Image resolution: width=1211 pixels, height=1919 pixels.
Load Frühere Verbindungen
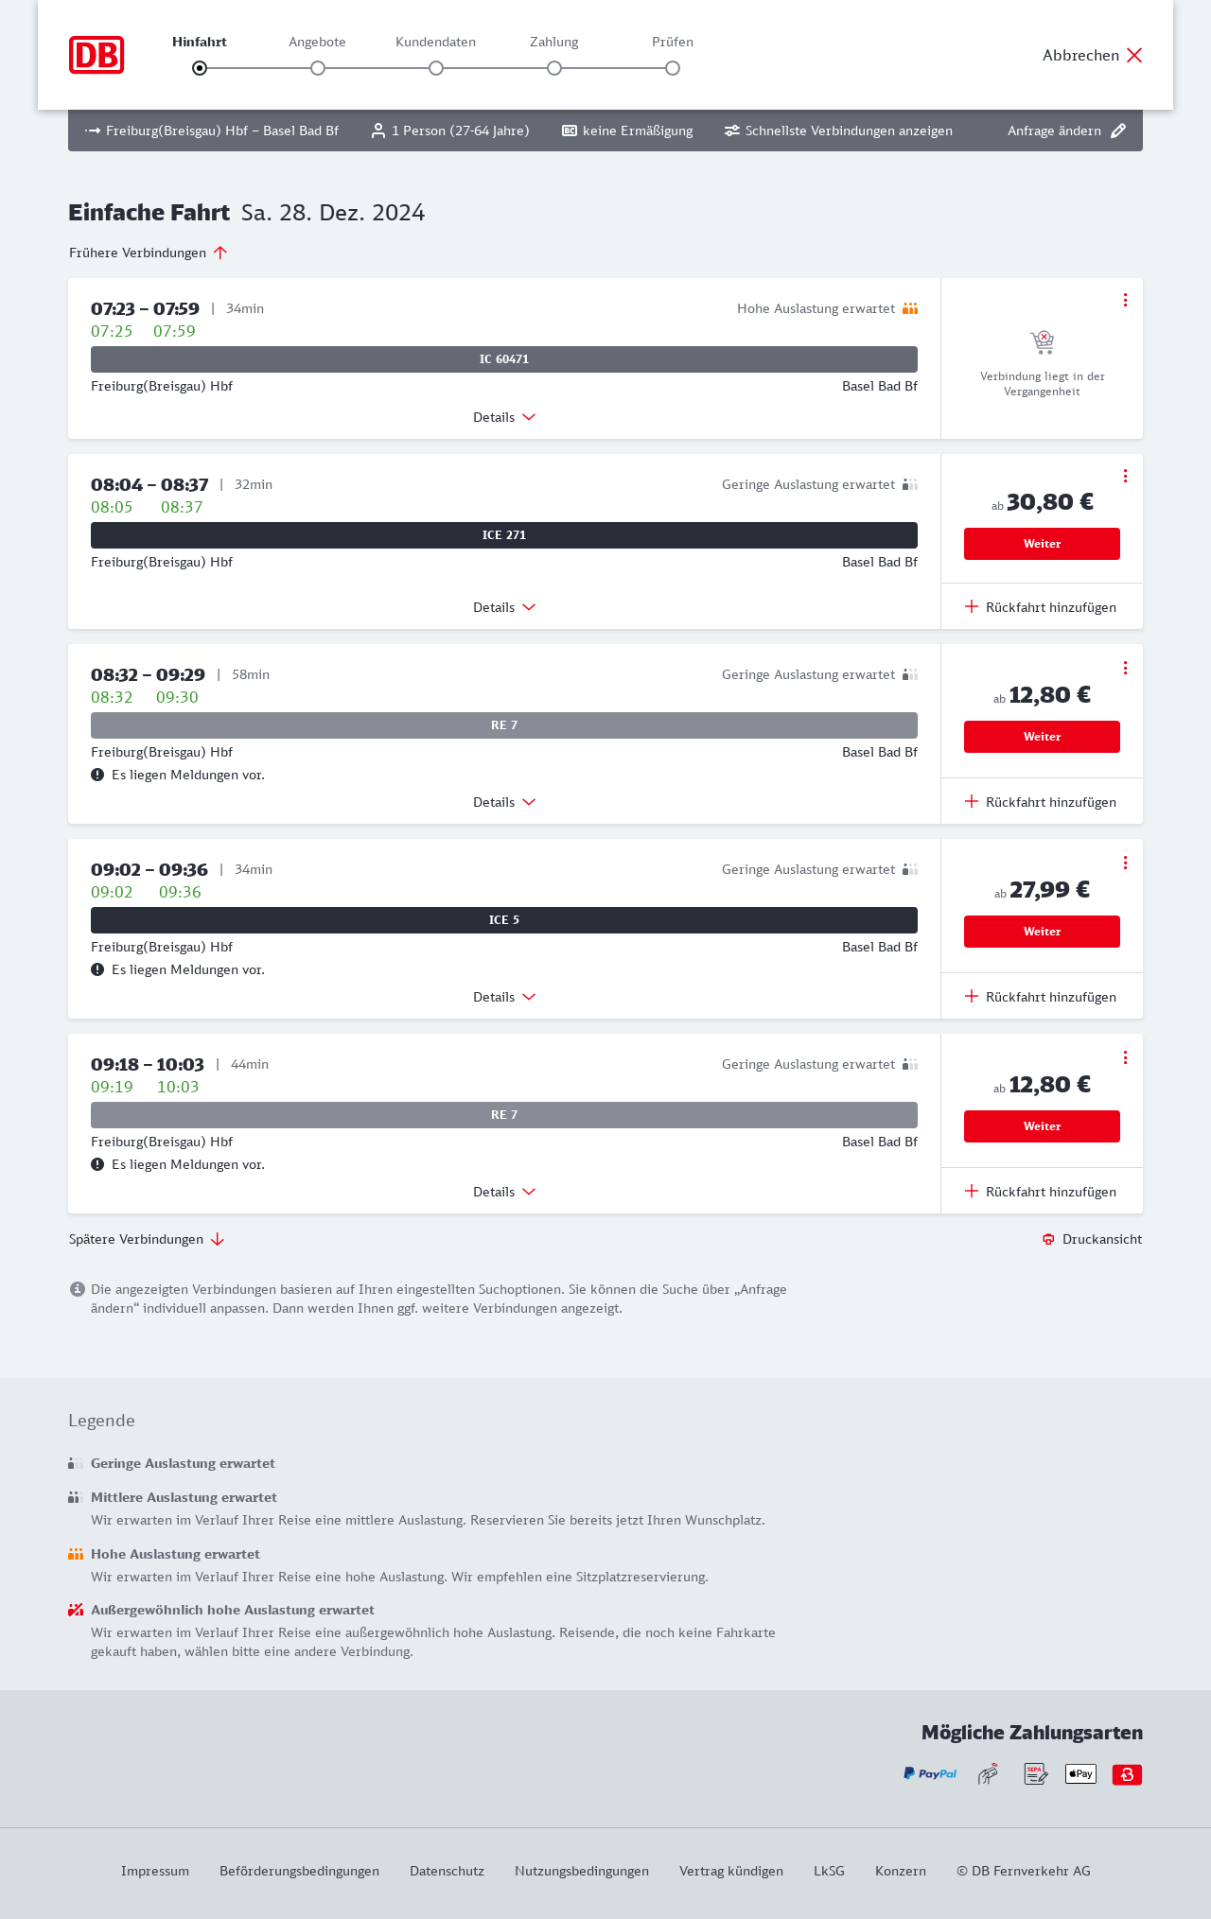tap(149, 253)
